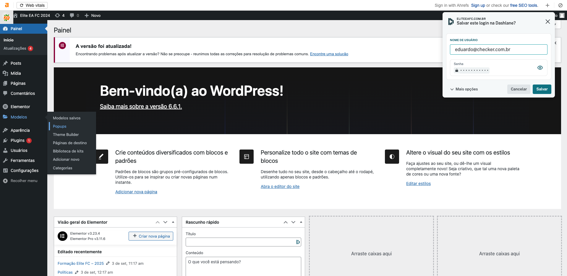The image size is (567, 276).
Task: Open the Novo menu in admin bar
Action: (x=93, y=15)
